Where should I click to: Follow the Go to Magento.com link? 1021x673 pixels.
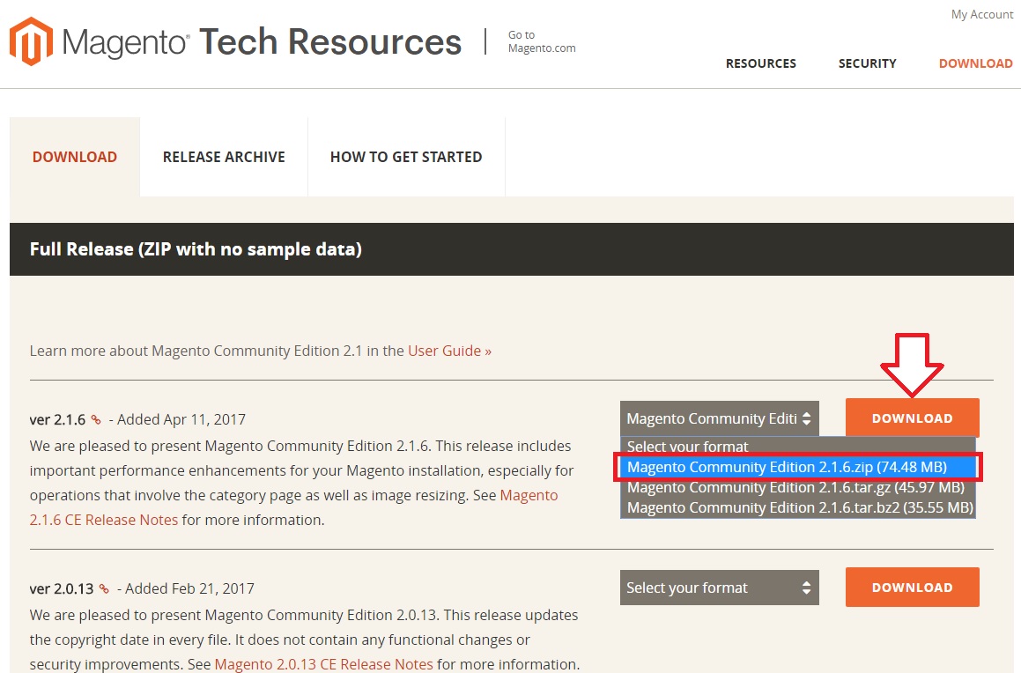tap(542, 41)
